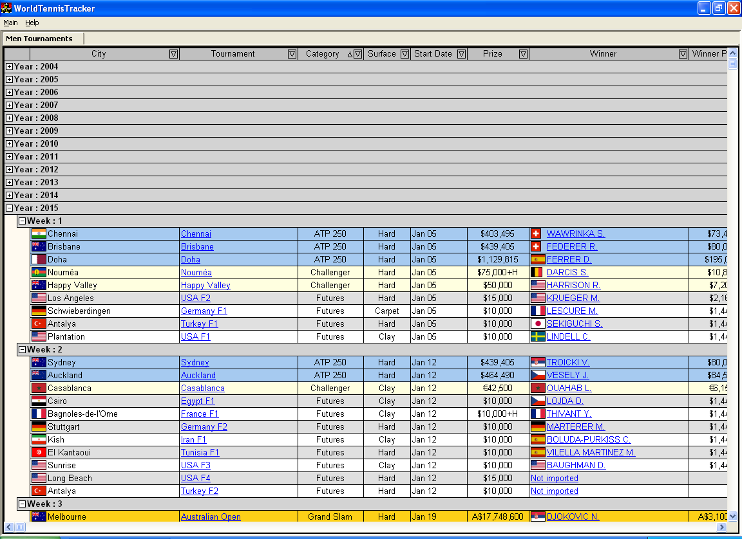
Task: Collapse the Week : 3 group
Action: (22, 504)
